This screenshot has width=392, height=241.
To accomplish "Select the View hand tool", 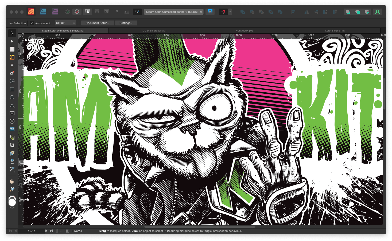I will tap(12, 181).
